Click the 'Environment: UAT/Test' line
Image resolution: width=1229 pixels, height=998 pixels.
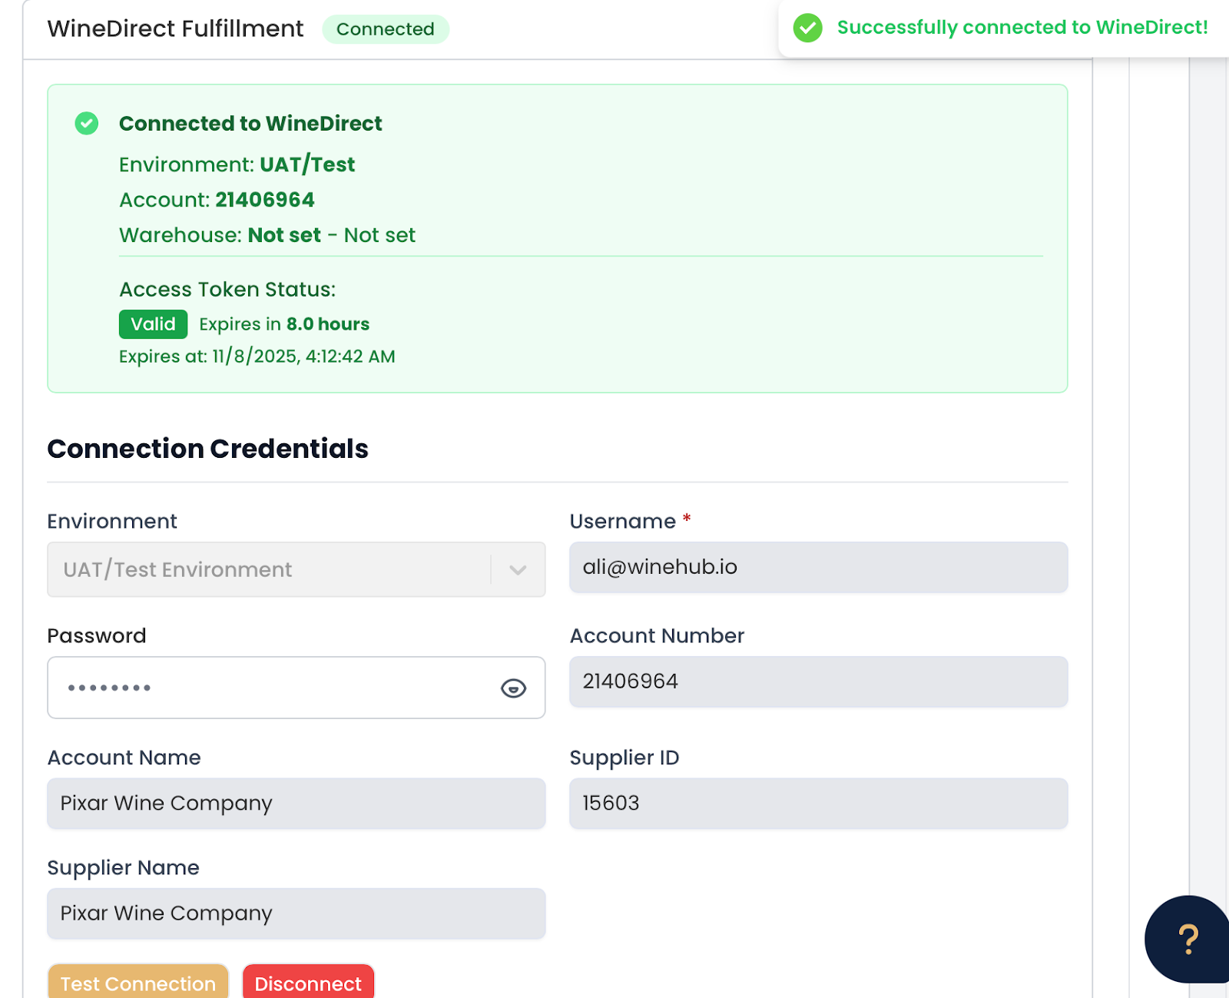tap(237, 164)
